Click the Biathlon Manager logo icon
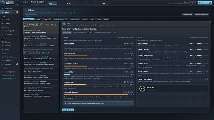This screenshot has width=214, height=120. tap(3, 3)
